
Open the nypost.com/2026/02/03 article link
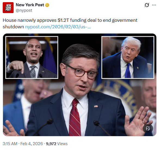click(x=58, y=27)
